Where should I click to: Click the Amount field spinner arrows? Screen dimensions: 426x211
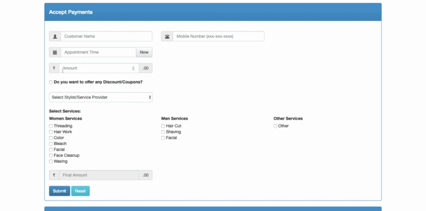133,68
